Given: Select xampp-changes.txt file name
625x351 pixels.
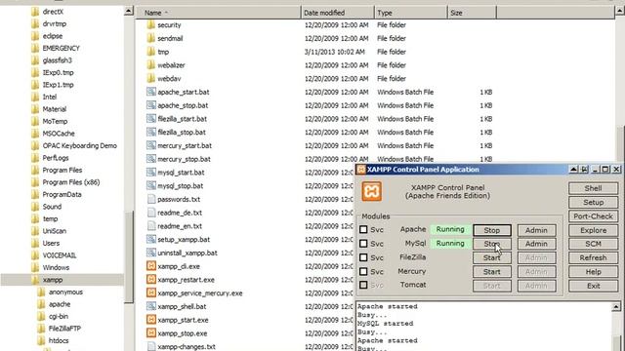Looking at the screenshot, I should pyautogui.click(x=187, y=347).
